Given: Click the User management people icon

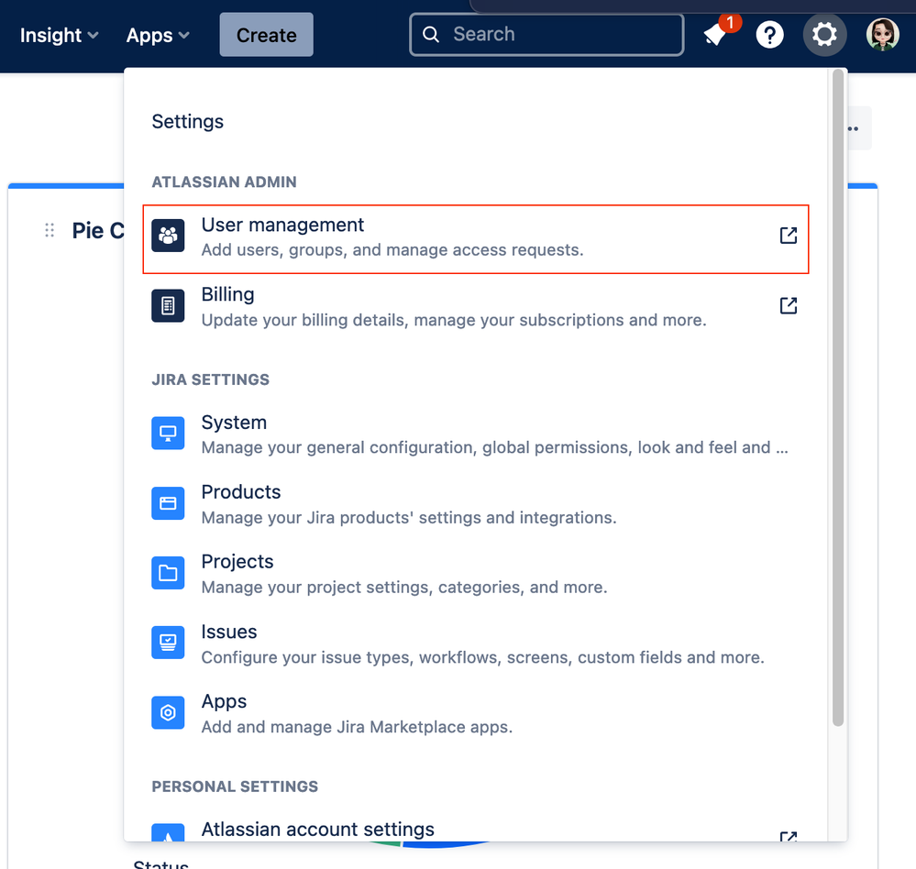Looking at the screenshot, I should 168,236.
